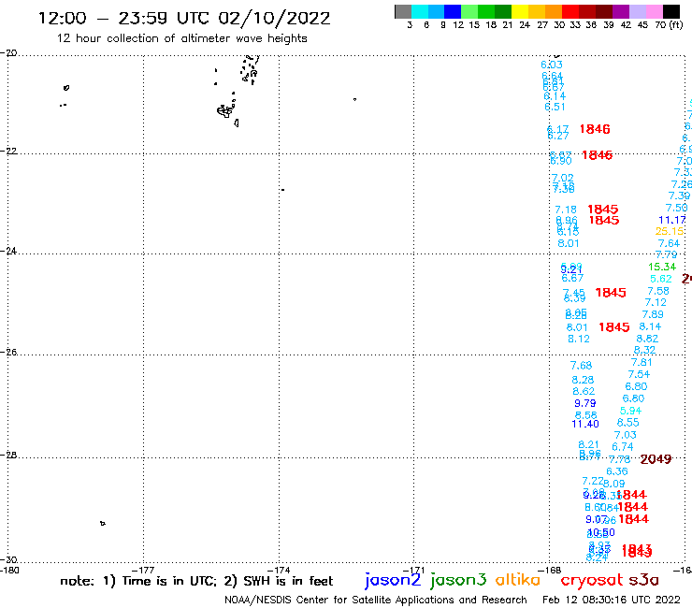Click the wave height '8.82'
692x608 pixels.
647,339
